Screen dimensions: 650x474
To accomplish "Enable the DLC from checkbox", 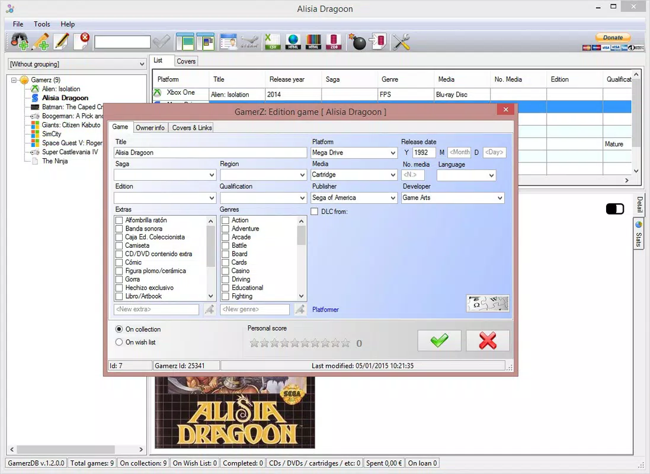I will click(x=315, y=212).
